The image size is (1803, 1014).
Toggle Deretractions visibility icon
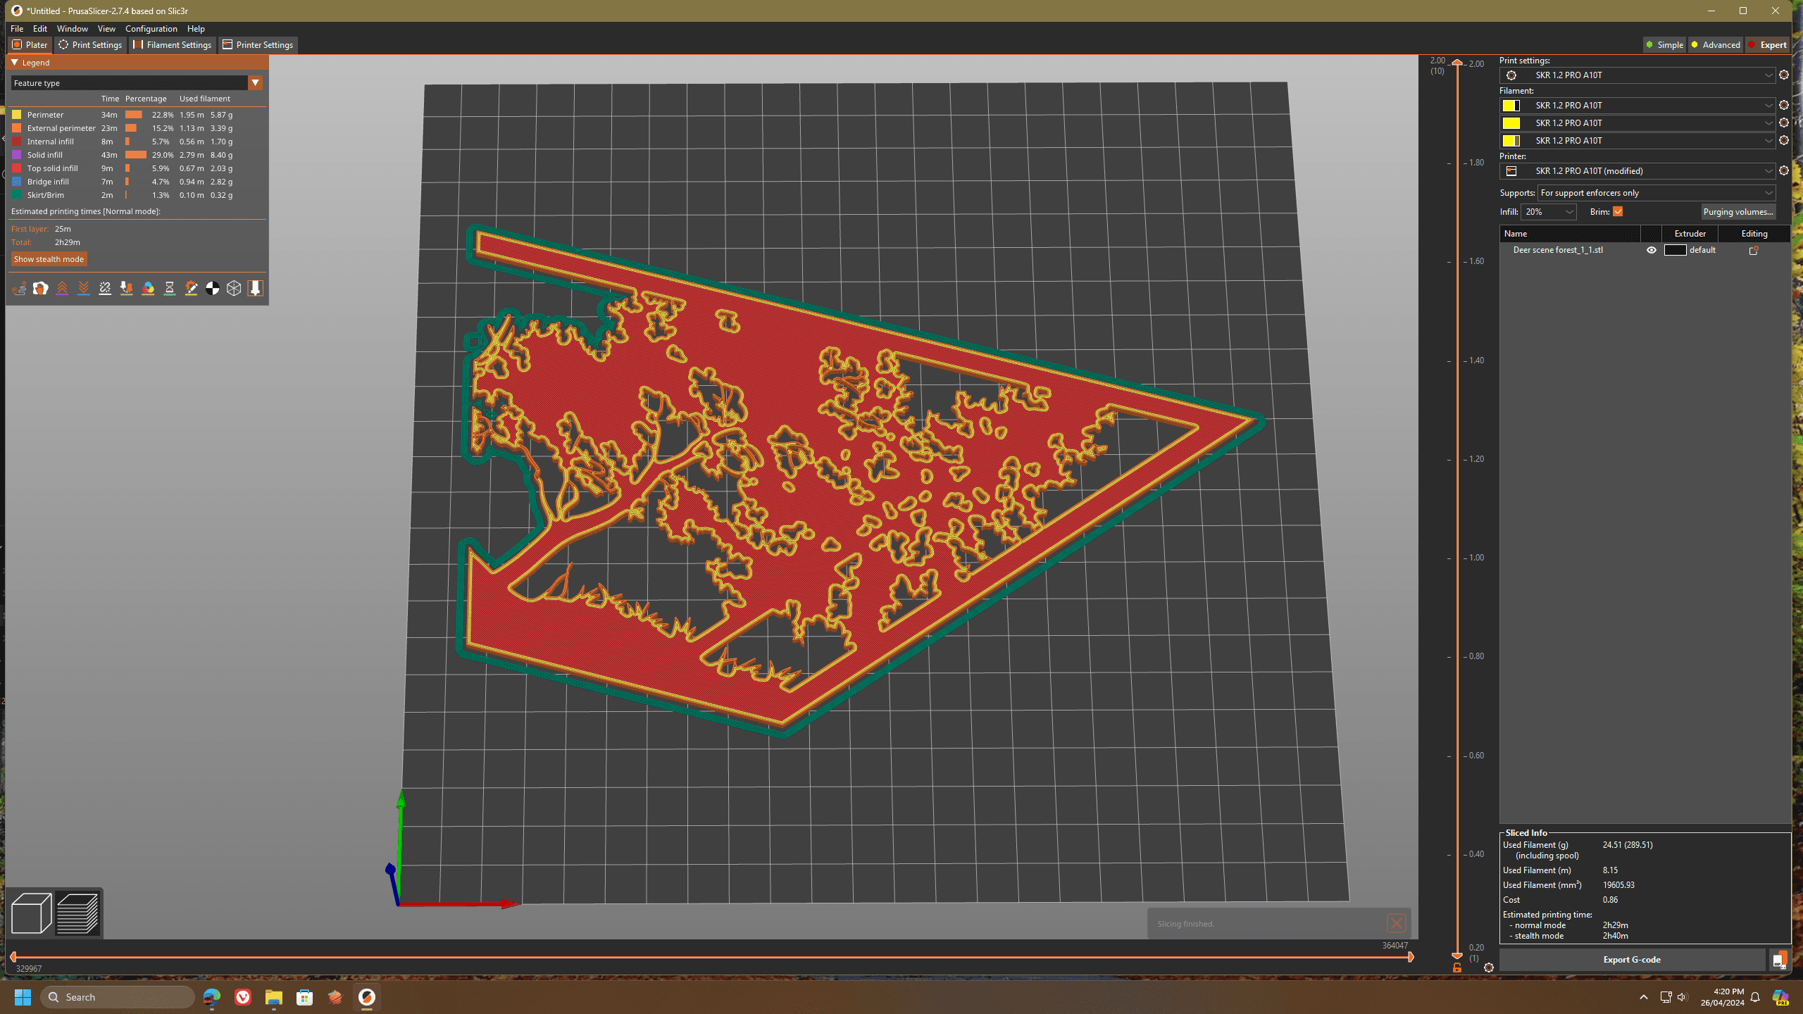click(84, 288)
